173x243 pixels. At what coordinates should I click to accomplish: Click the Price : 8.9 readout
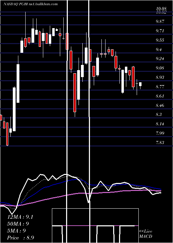coord(20,238)
